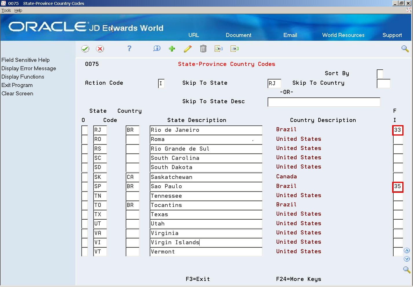Image resolution: width=413 pixels, height=287 pixels.
Task: Click the Rio de Janeiro description field
Action: 206,130
